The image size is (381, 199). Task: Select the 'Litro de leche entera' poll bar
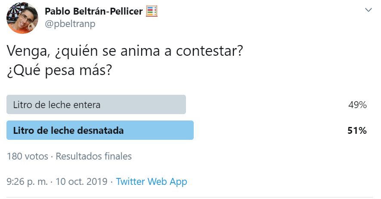point(96,105)
